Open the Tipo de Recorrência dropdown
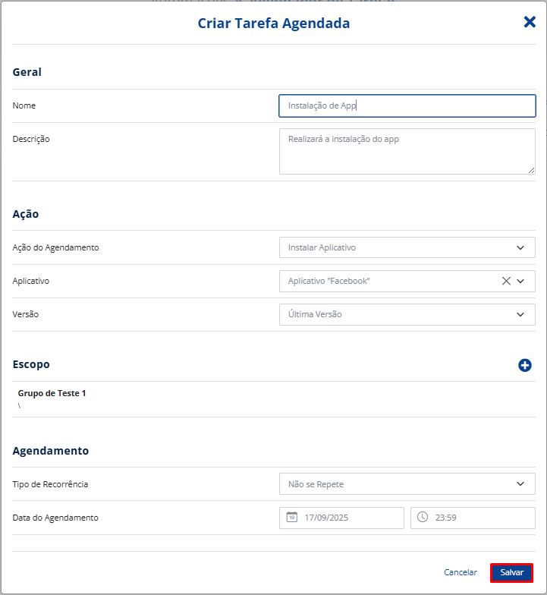 click(x=520, y=483)
